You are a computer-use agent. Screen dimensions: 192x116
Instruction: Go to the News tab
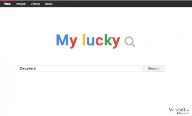[49, 4]
